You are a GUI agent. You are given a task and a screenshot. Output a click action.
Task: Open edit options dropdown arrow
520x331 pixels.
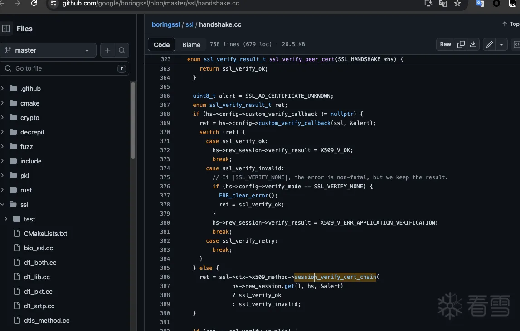click(501, 44)
